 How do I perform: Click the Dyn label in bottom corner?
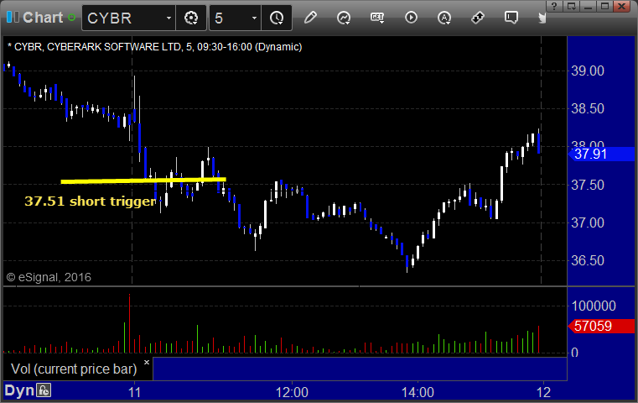click(19, 390)
